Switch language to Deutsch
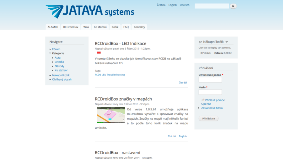 pyautogui.click(x=184, y=5)
